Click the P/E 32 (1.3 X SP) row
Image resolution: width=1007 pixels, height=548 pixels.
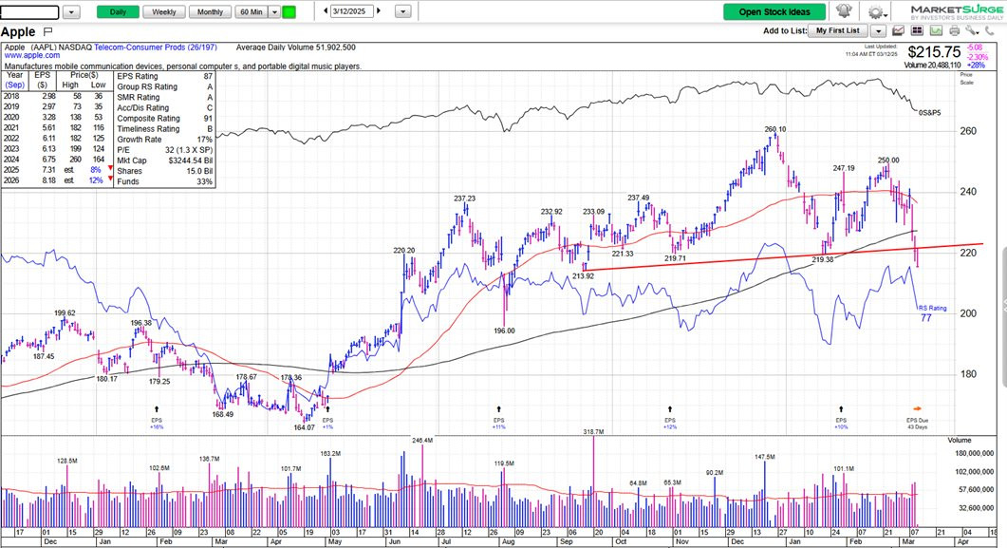tap(164, 150)
